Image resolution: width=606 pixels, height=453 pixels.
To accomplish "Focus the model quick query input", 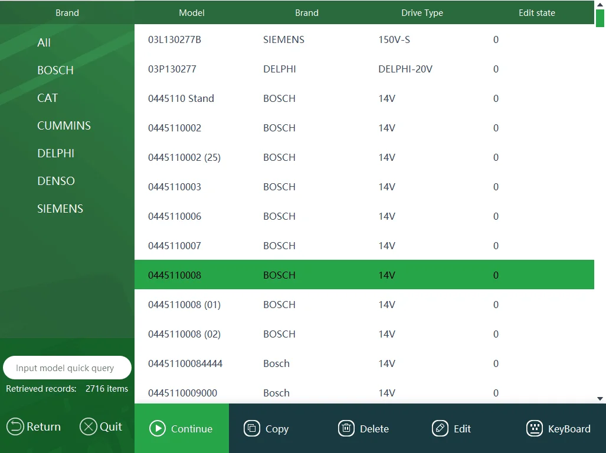I will [x=67, y=368].
